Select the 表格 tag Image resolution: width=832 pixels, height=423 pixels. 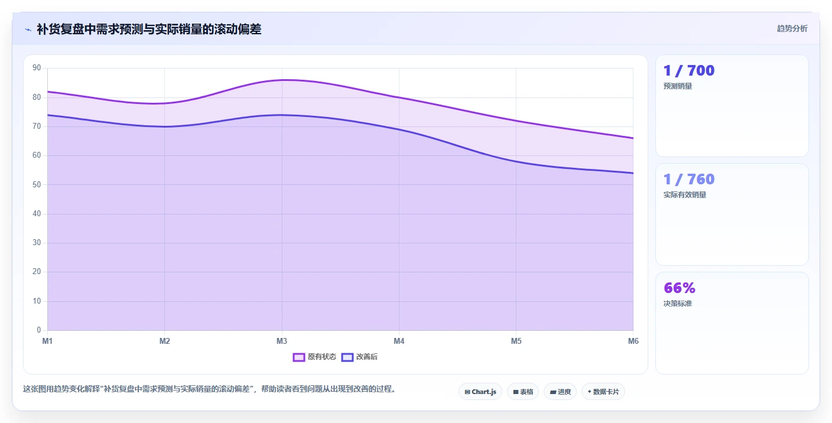click(523, 392)
